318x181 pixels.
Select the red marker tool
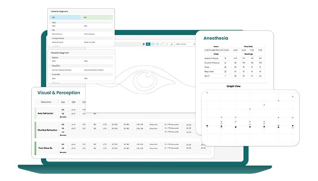pyautogui.click(x=172, y=44)
